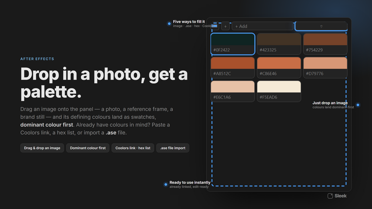Click the '+ Add' input field
This screenshot has height=209, width=372.
tap(263, 26)
